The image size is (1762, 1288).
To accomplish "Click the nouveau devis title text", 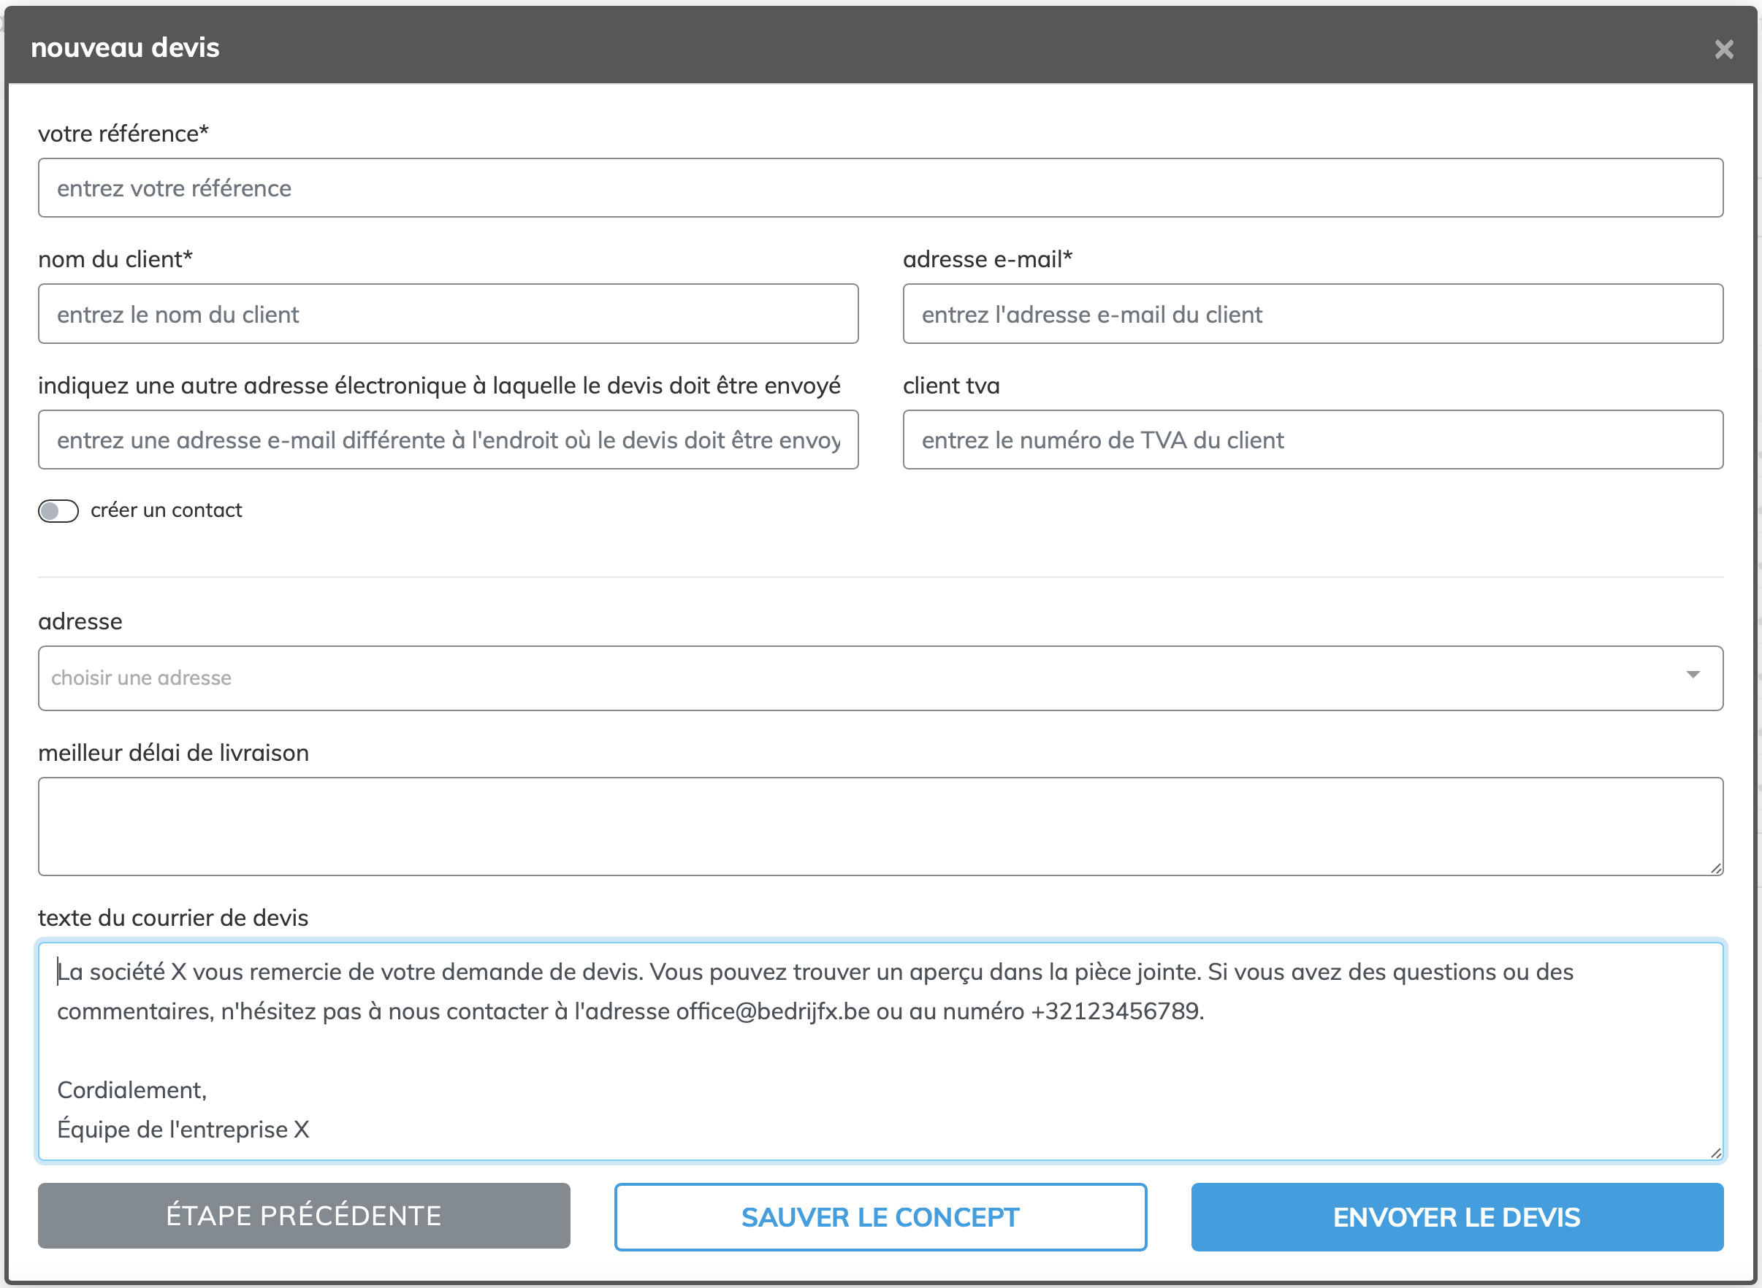I will point(125,47).
